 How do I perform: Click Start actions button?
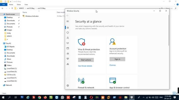pyautogui.click(x=86, y=60)
